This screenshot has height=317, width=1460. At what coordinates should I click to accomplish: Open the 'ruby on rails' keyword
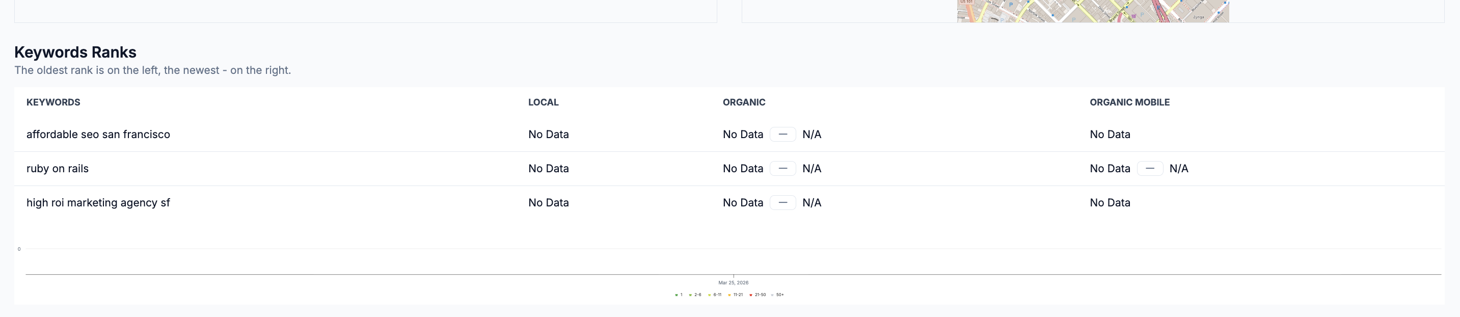tap(57, 168)
